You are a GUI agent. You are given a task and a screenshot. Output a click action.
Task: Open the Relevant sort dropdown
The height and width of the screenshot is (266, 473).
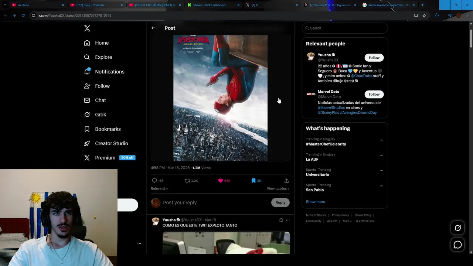click(159, 188)
